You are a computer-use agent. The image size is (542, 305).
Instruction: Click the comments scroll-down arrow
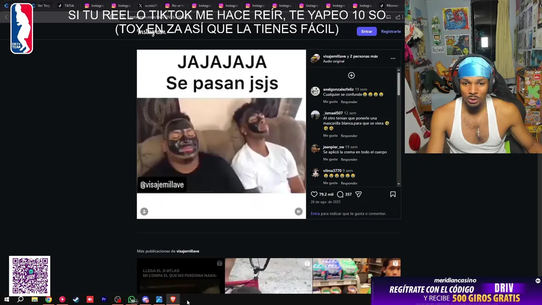pos(398,184)
